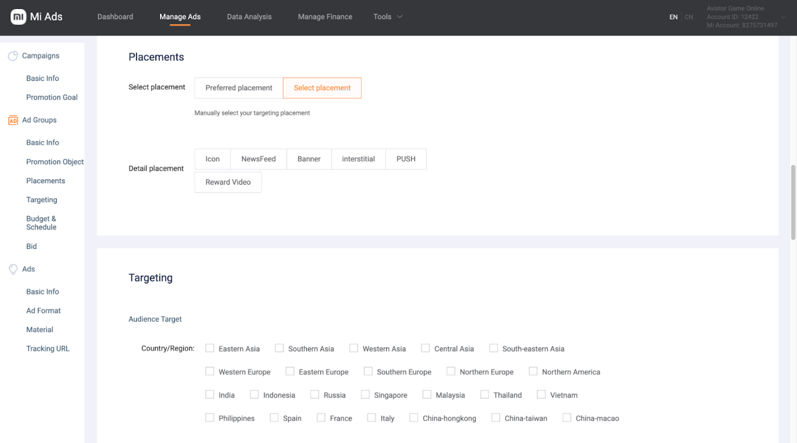Click the Campaigns pie chart icon
797x443 pixels.
point(13,56)
